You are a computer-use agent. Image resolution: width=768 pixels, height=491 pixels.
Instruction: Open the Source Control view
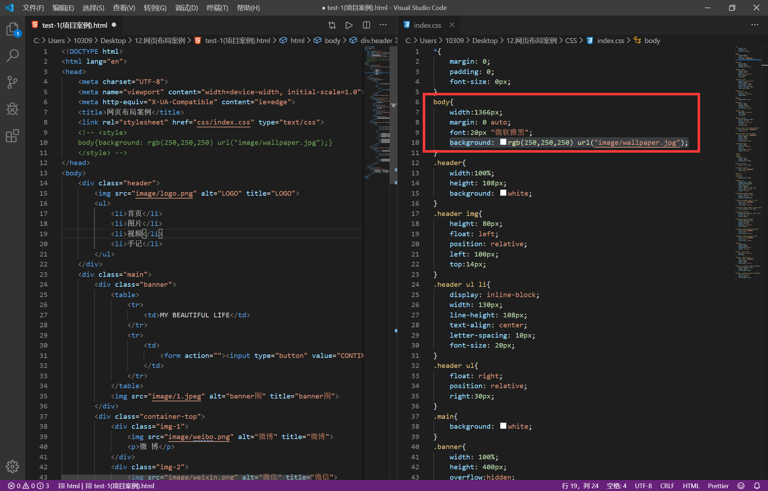(x=12, y=82)
